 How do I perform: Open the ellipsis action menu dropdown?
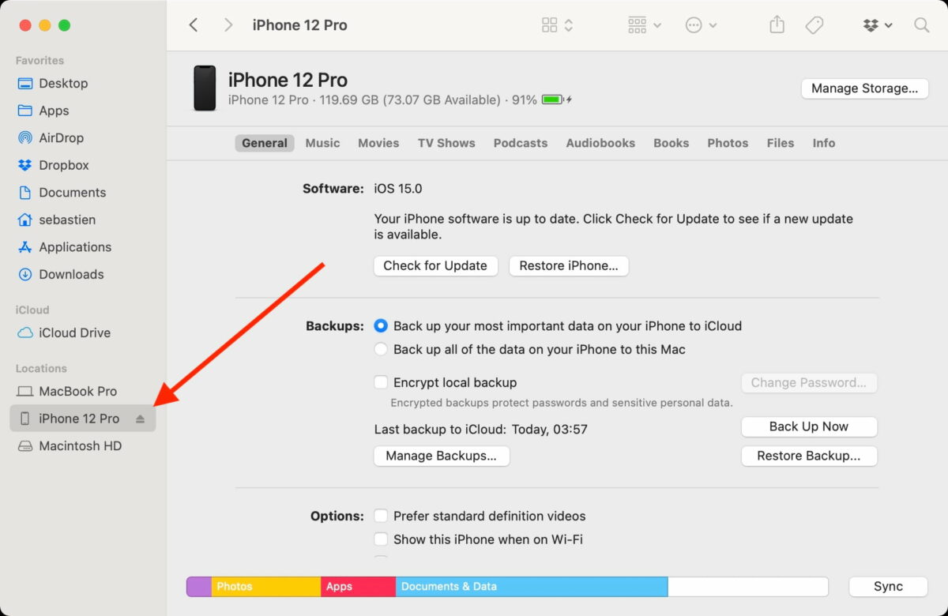(x=701, y=25)
